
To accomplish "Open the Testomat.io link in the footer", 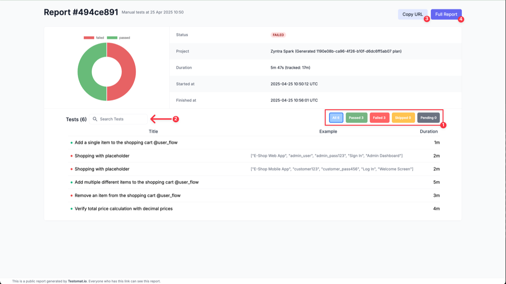I will coord(78,281).
